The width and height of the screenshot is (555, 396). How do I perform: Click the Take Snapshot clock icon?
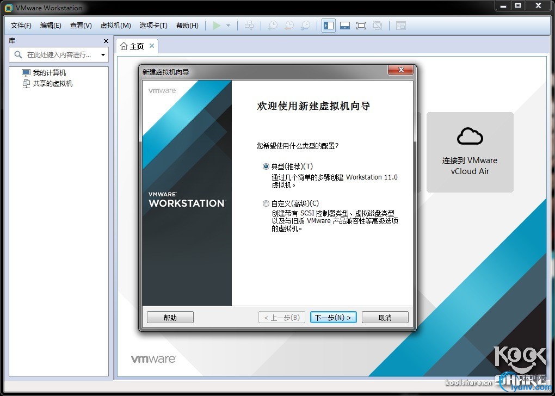273,26
